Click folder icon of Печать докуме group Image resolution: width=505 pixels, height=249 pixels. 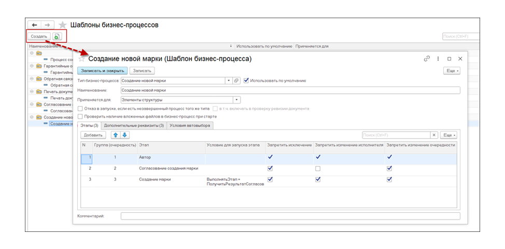point(39,91)
